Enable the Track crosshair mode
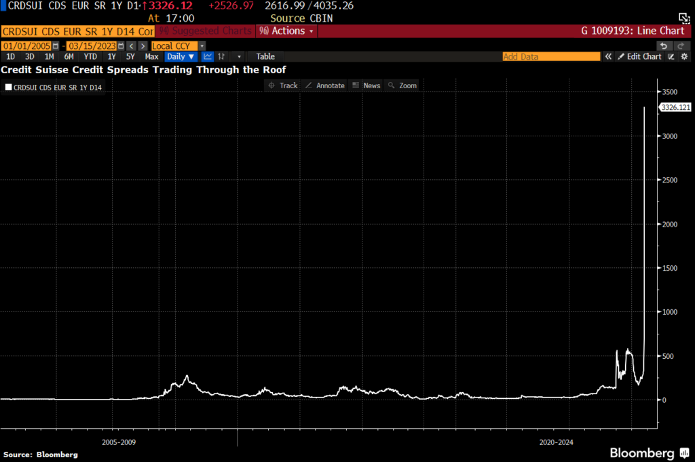Screen dimensions: 695x462 (x=282, y=85)
